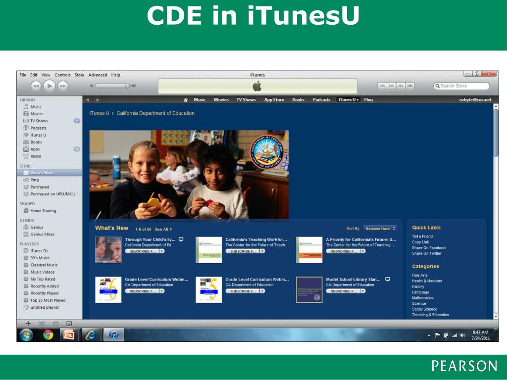Open the ezbyte@cox.net account link
The height and width of the screenshot is (380, 507).
pyautogui.click(x=475, y=100)
